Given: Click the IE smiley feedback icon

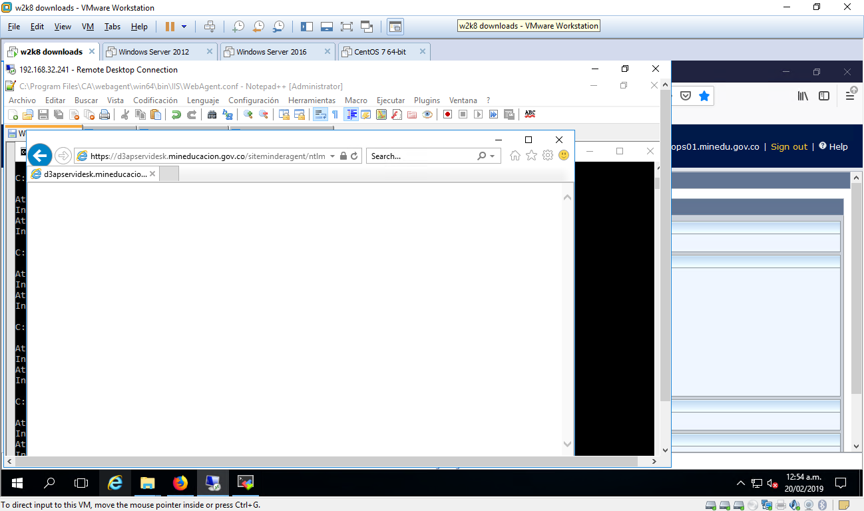Looking at the screenshot, I should coord(564,156).
